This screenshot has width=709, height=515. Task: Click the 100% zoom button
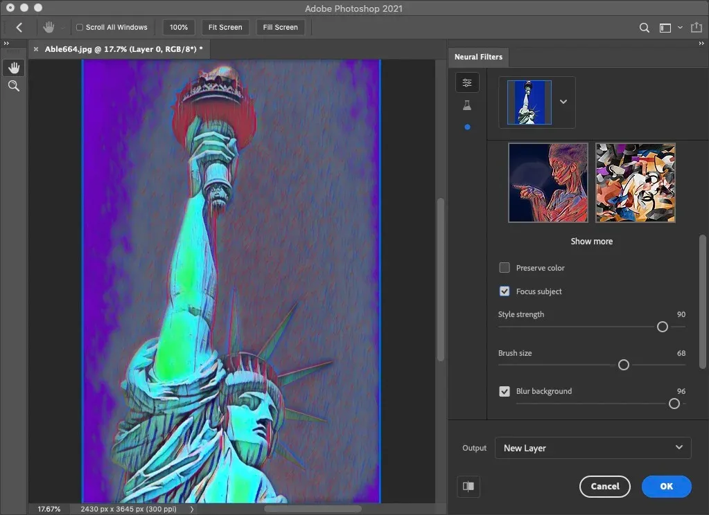[x=179, y=27]
